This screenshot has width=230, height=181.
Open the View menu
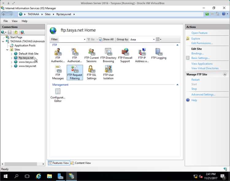point(14,21)
